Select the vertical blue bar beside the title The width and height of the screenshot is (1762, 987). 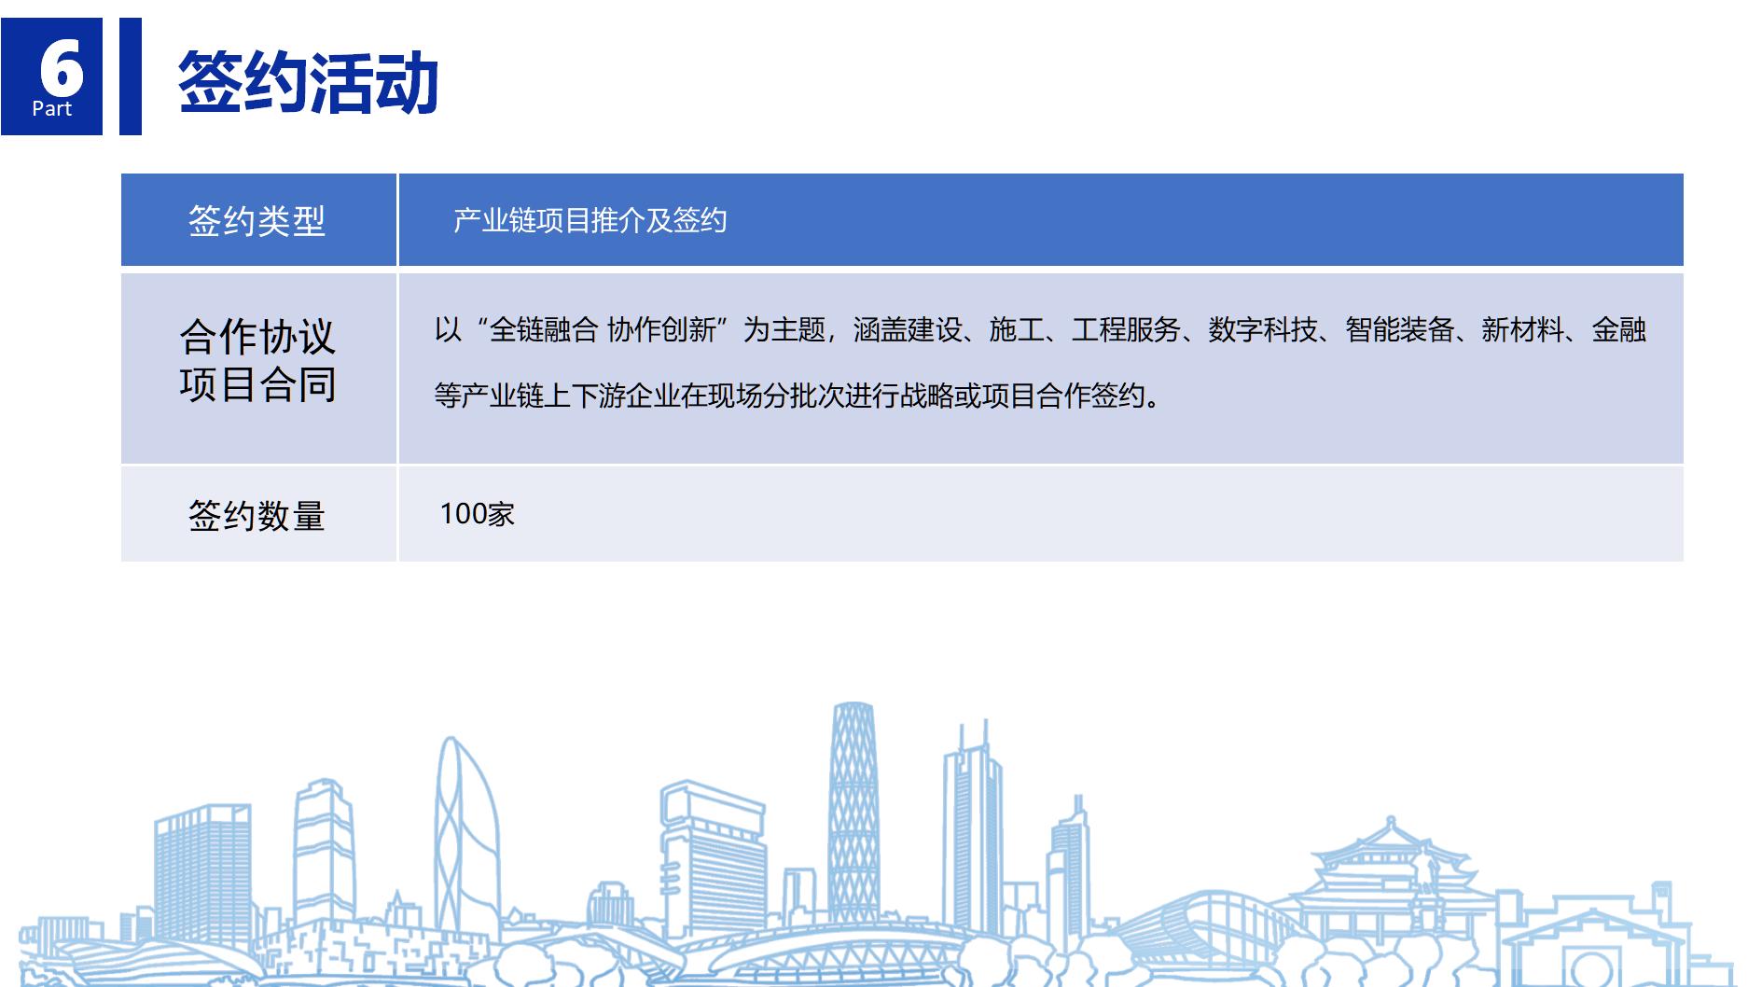(x=131, y=76)
